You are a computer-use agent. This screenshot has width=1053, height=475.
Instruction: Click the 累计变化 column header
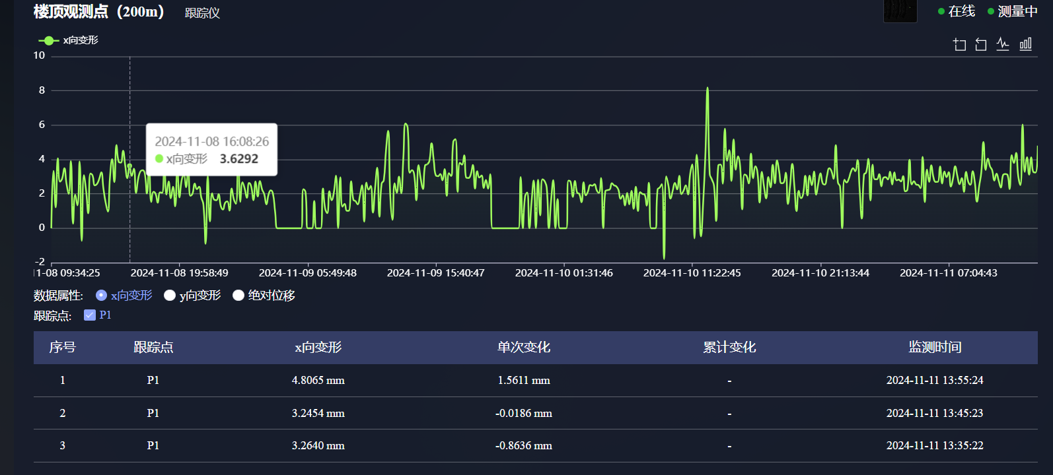pyautogui.click(x=729, y=347)
